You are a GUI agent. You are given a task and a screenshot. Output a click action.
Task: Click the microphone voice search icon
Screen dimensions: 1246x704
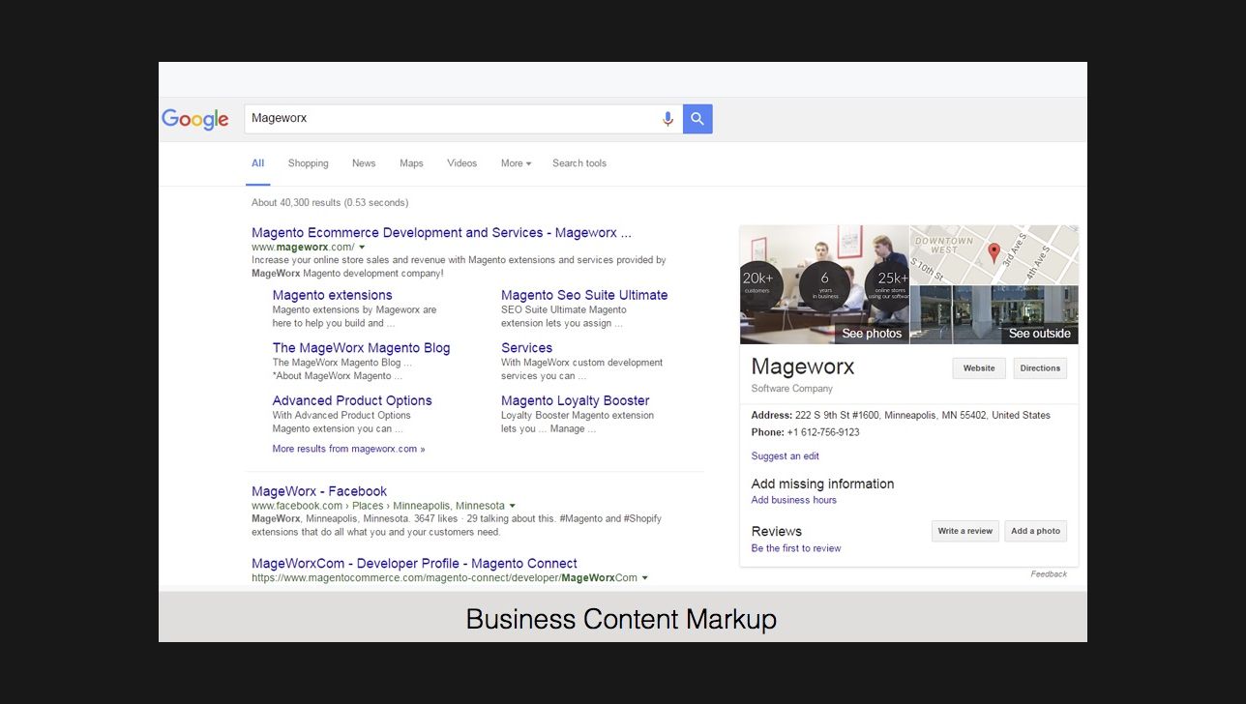[x=667, y=119]
